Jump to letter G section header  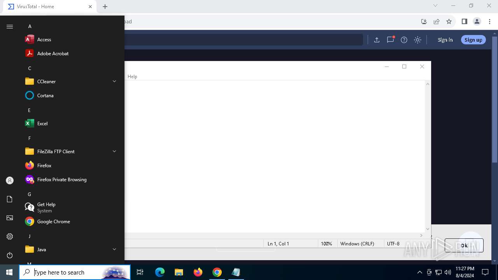[29, 194]
